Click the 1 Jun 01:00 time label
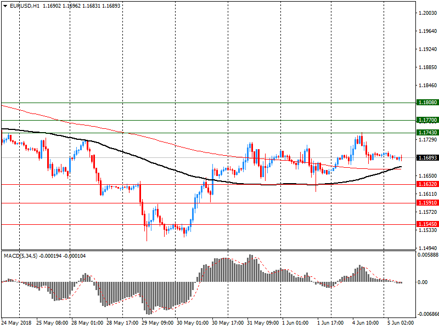Image resolution: width=439 pixels, height=329 pixels. pos(295,323)
